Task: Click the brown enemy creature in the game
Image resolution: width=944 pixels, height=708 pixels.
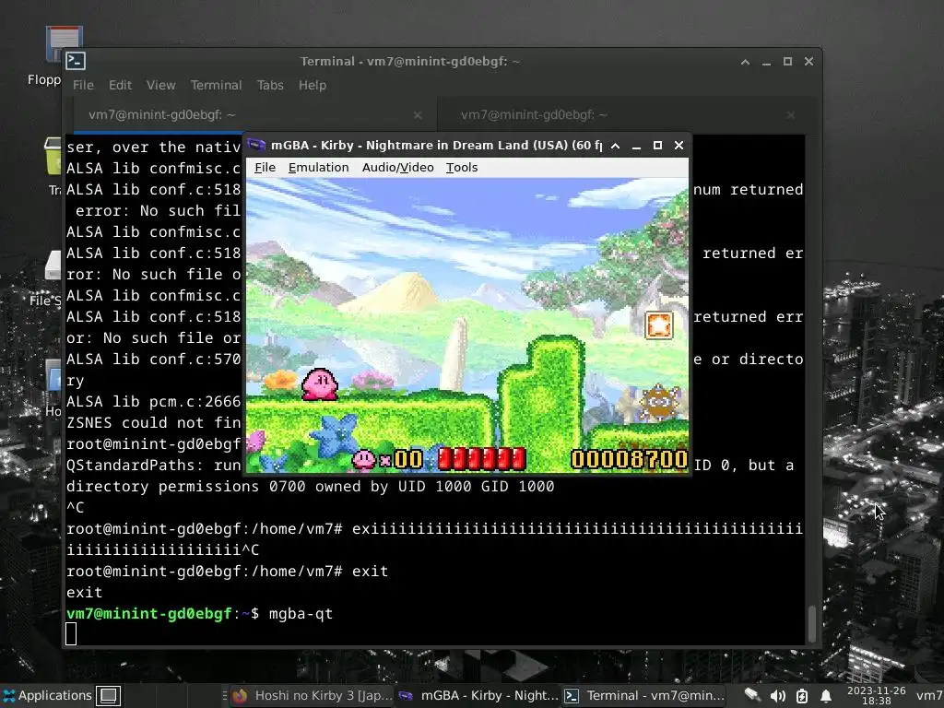Action: tap(660, 402)
